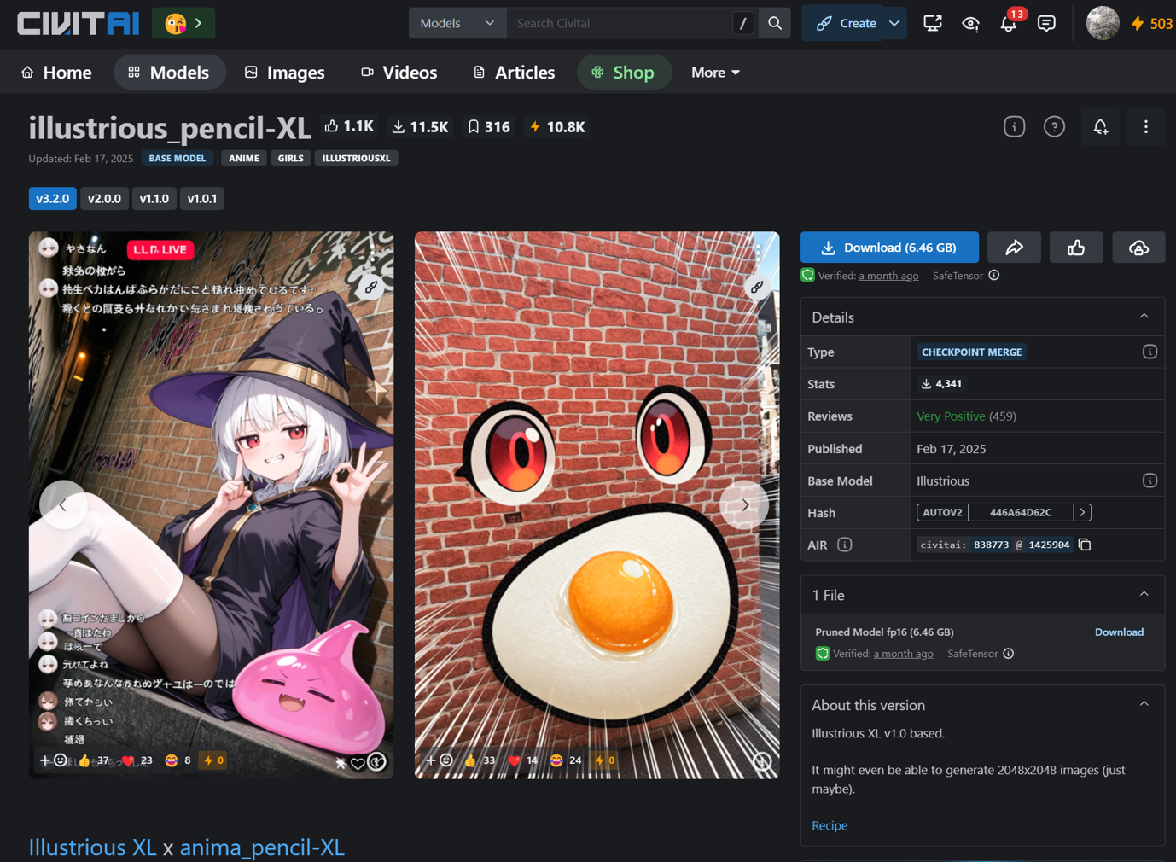Toggle the laugh reaction showing 24
This screenshot has height=862, width=1176.
(565, 760)
